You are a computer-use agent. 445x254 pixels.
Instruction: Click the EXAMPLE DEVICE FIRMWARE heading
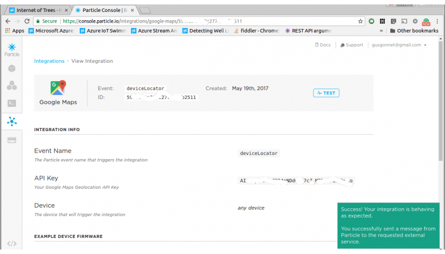(x=68, y=236)
